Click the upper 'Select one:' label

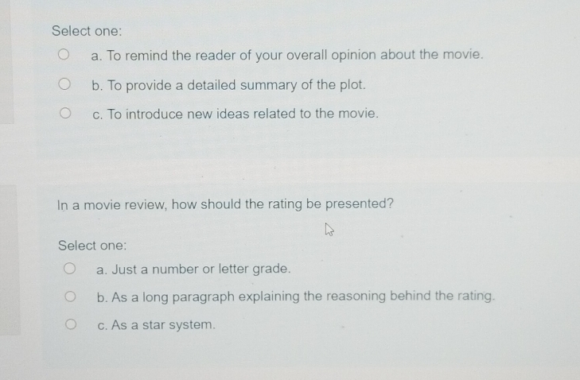pos(87,31)
